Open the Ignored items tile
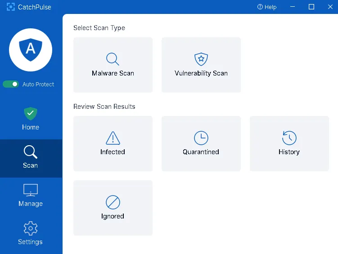Image resolution: width=338 pixels, height=254 pixels. click(113, 208)
